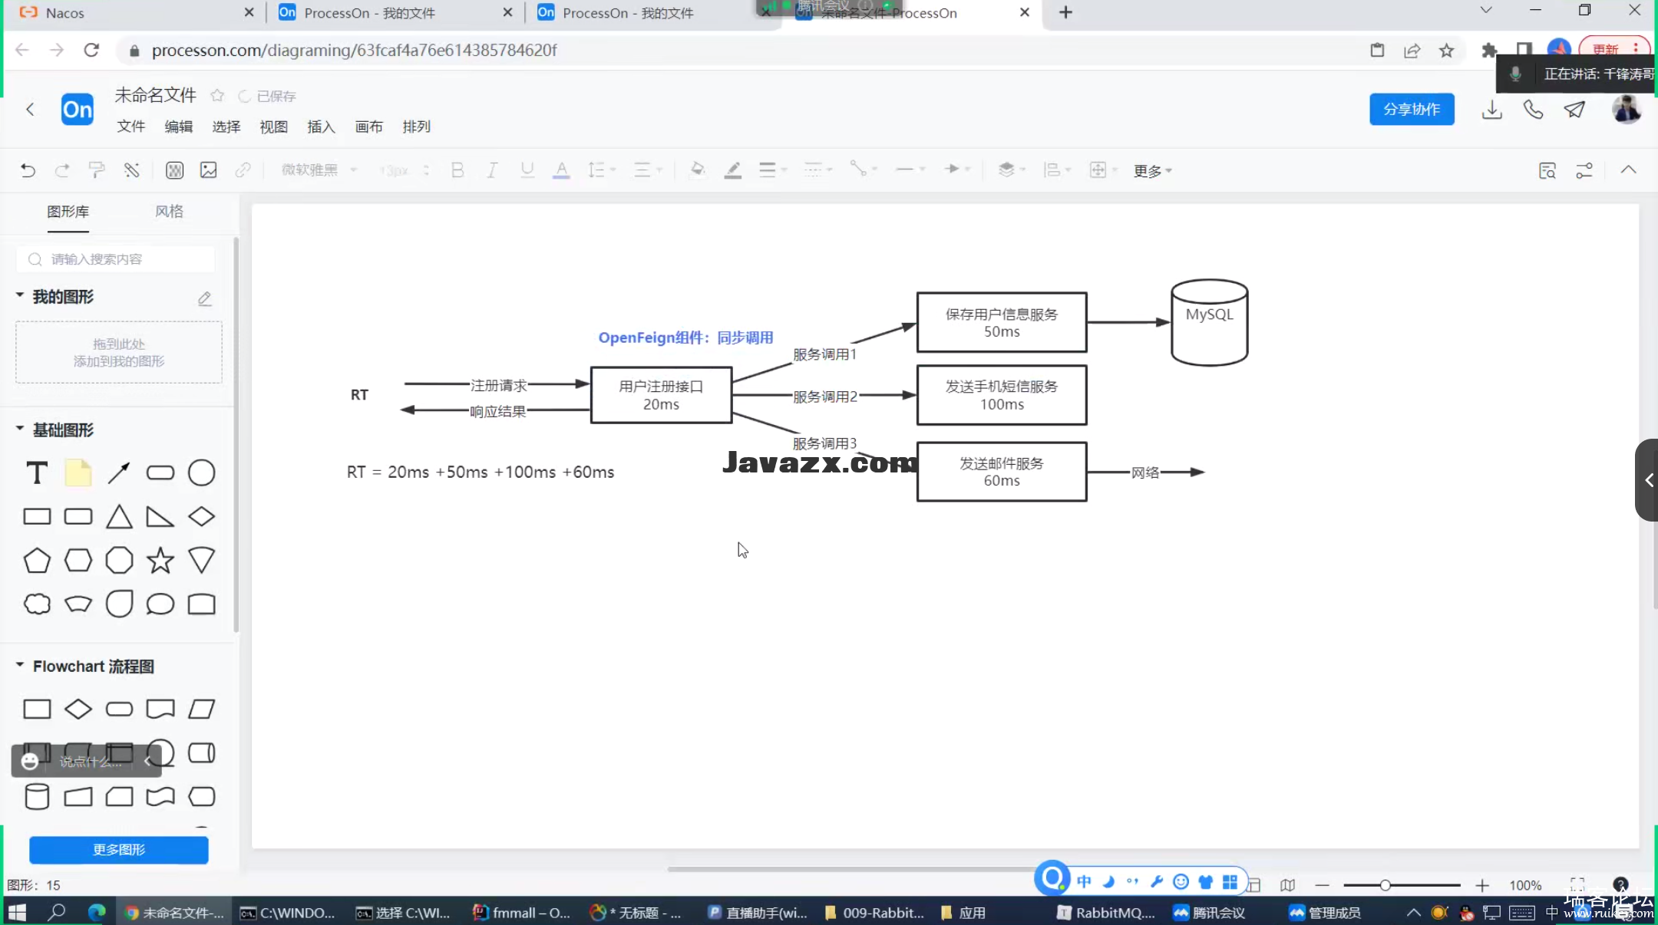The image size is (1658, 925).
Task: Focus the shape search input field
Action: [116, 259]
